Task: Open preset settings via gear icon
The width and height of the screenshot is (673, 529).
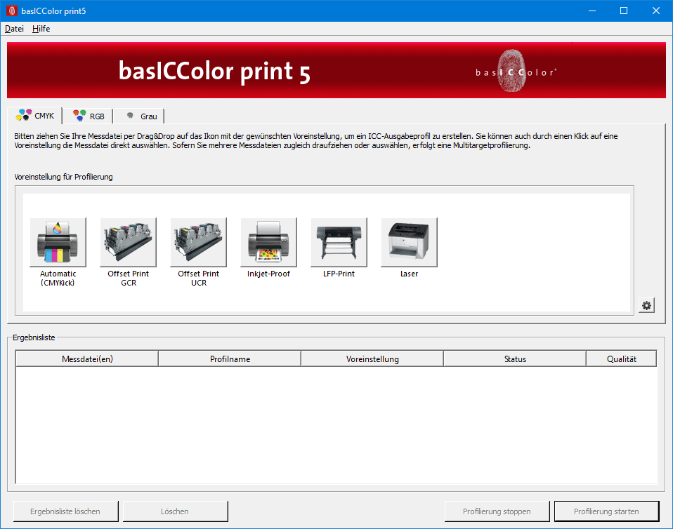Action: (x=646, y=306)
